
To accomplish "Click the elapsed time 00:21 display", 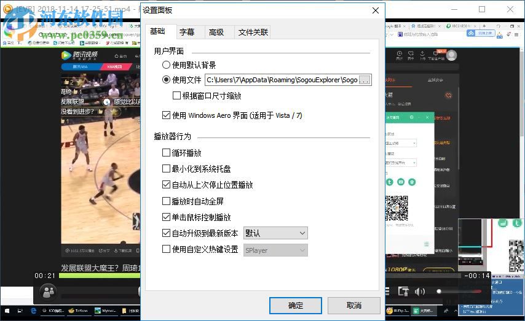I will [45, 276].
